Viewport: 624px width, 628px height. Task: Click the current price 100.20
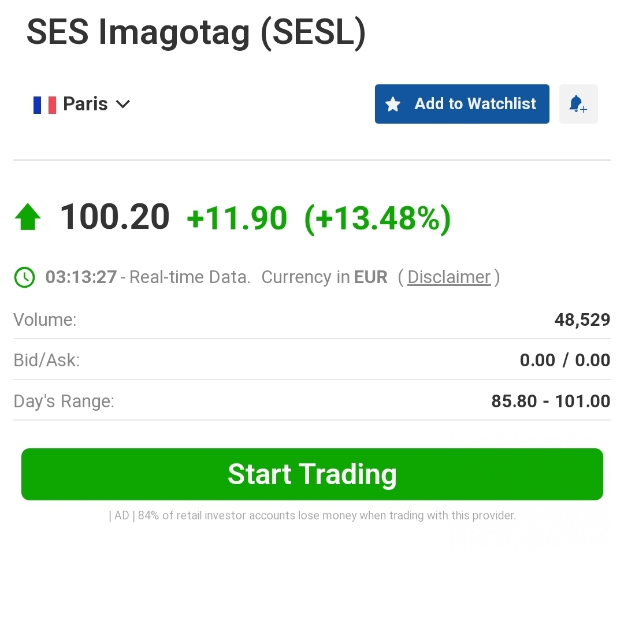pos(115,218)
